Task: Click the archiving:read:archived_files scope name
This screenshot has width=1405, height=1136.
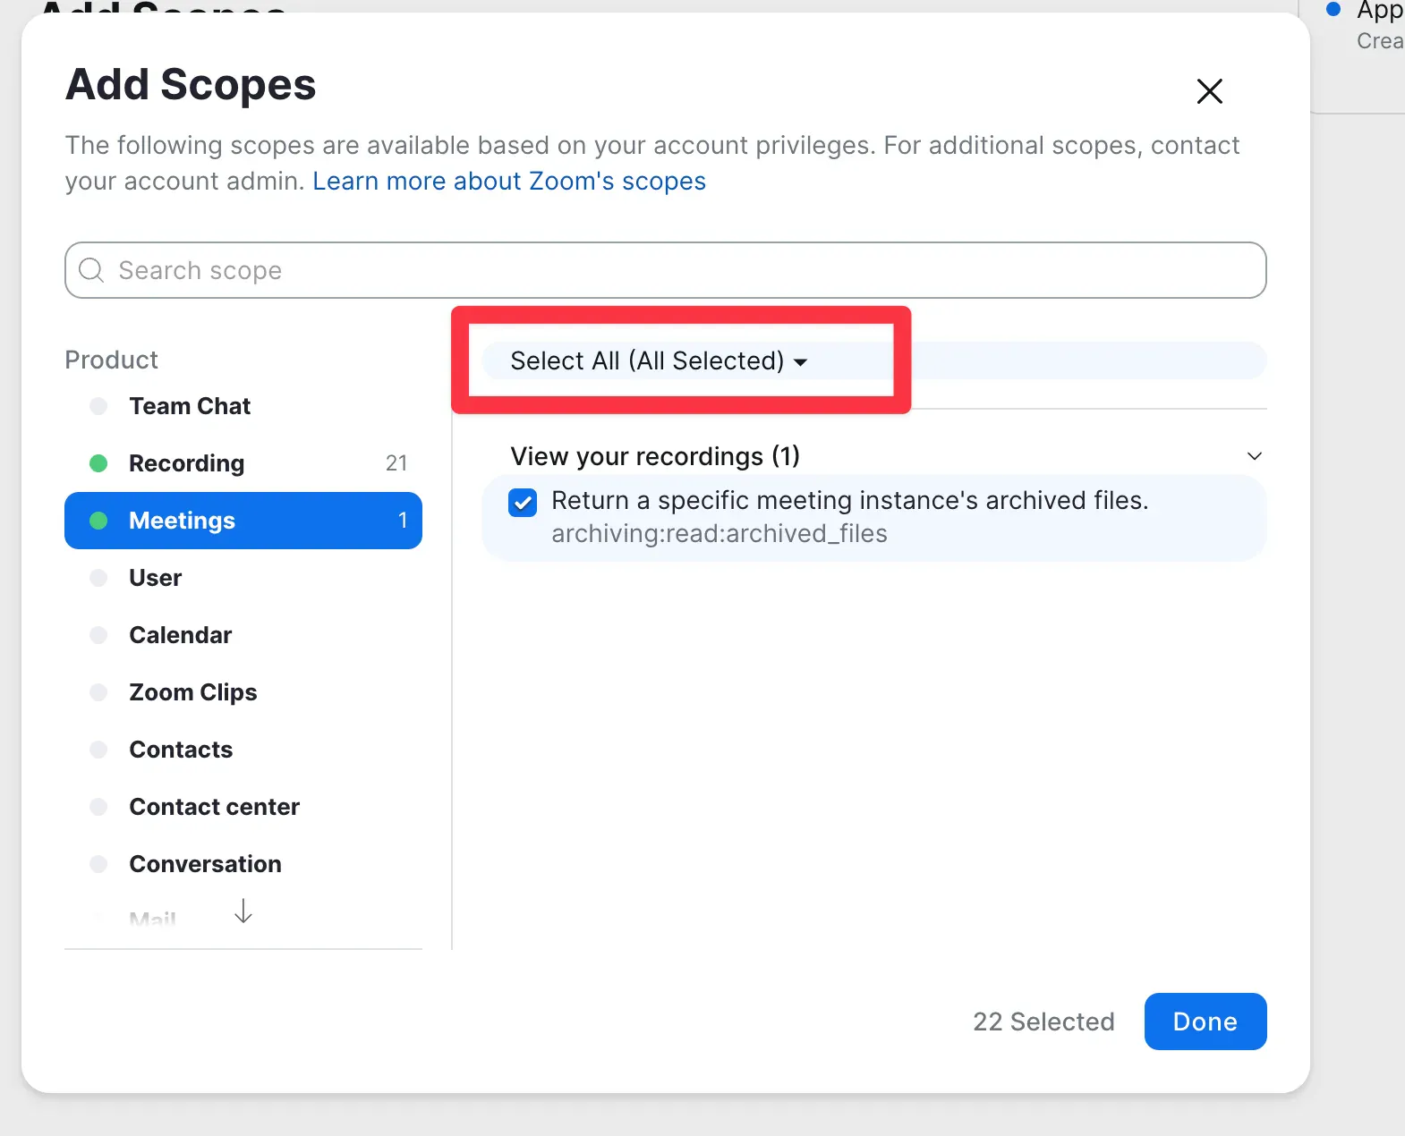Action: point(720,534)
